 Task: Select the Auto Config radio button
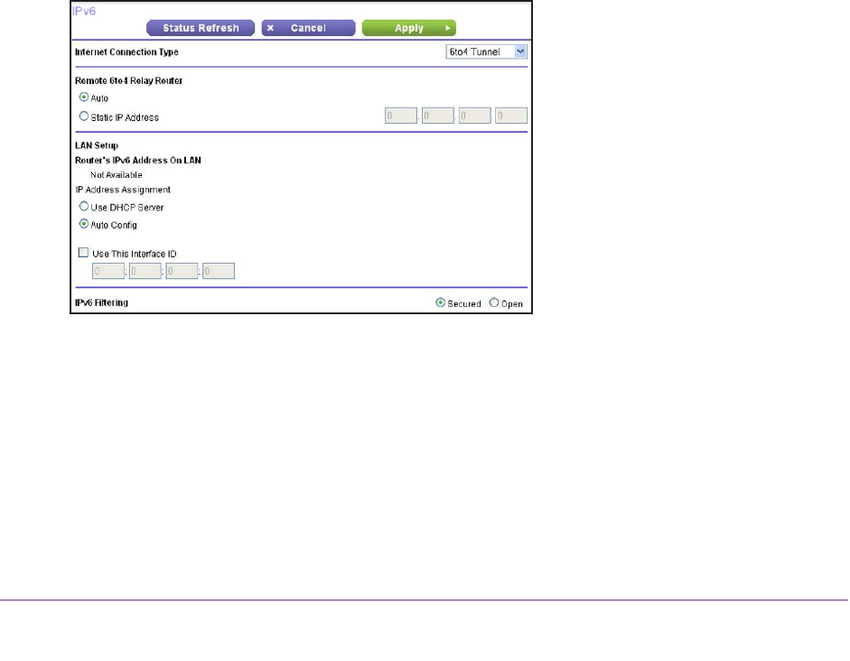(84, 224)
